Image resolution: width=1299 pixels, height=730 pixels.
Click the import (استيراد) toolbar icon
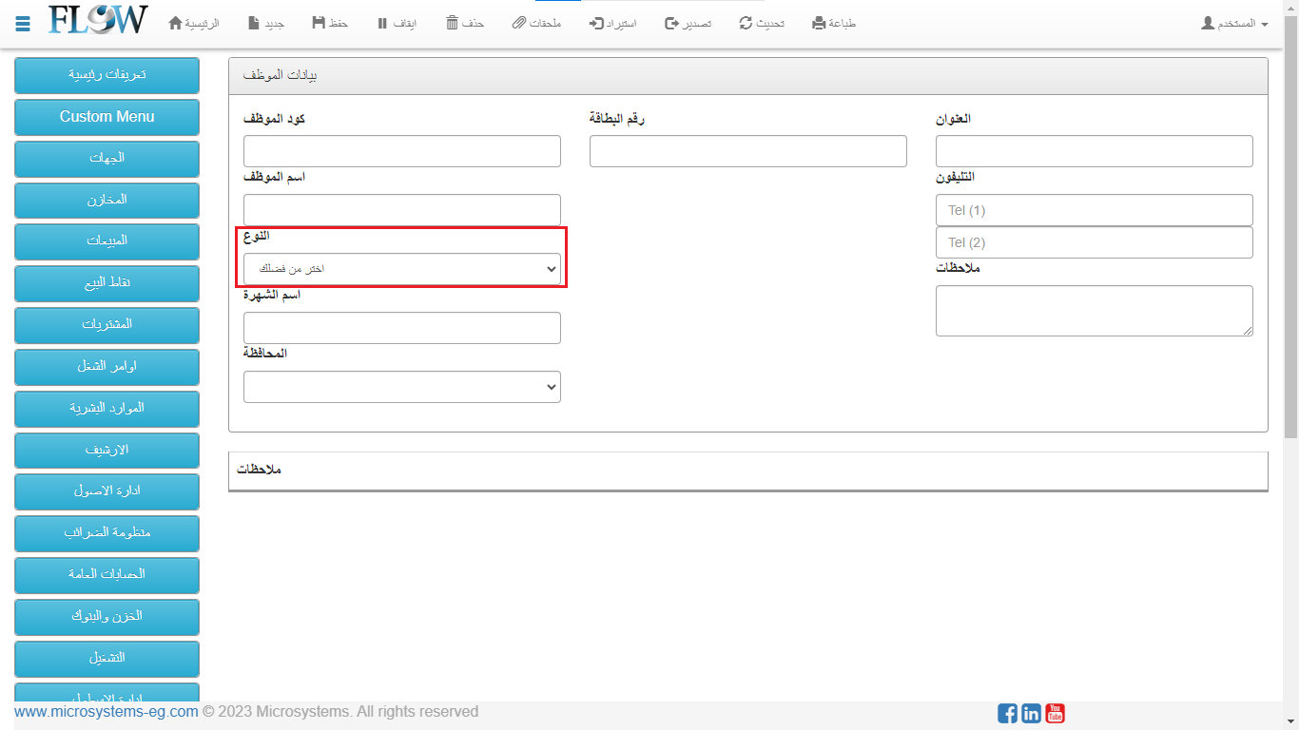pyautogui.click(x=596, y=23)
